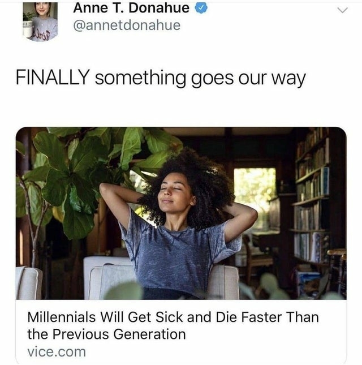The width and height of the screenshot is (362, 365).
Task: Open the Vice article preview image
Action: (181, 213)
